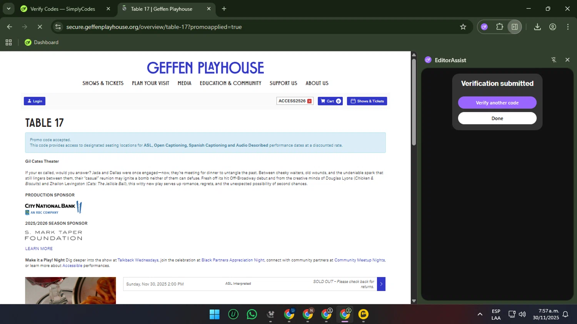
Task: Open the SimplyCodes extension icon
Action: tap(484, 27)
